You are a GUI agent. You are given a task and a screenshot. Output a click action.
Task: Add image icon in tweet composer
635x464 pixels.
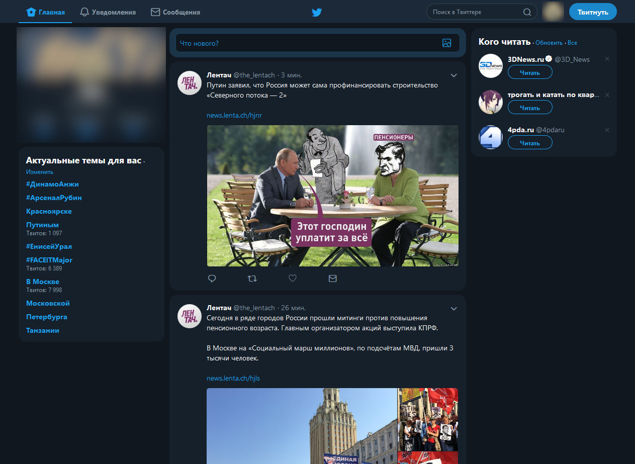pyautogui.click(x=446, y=43)
